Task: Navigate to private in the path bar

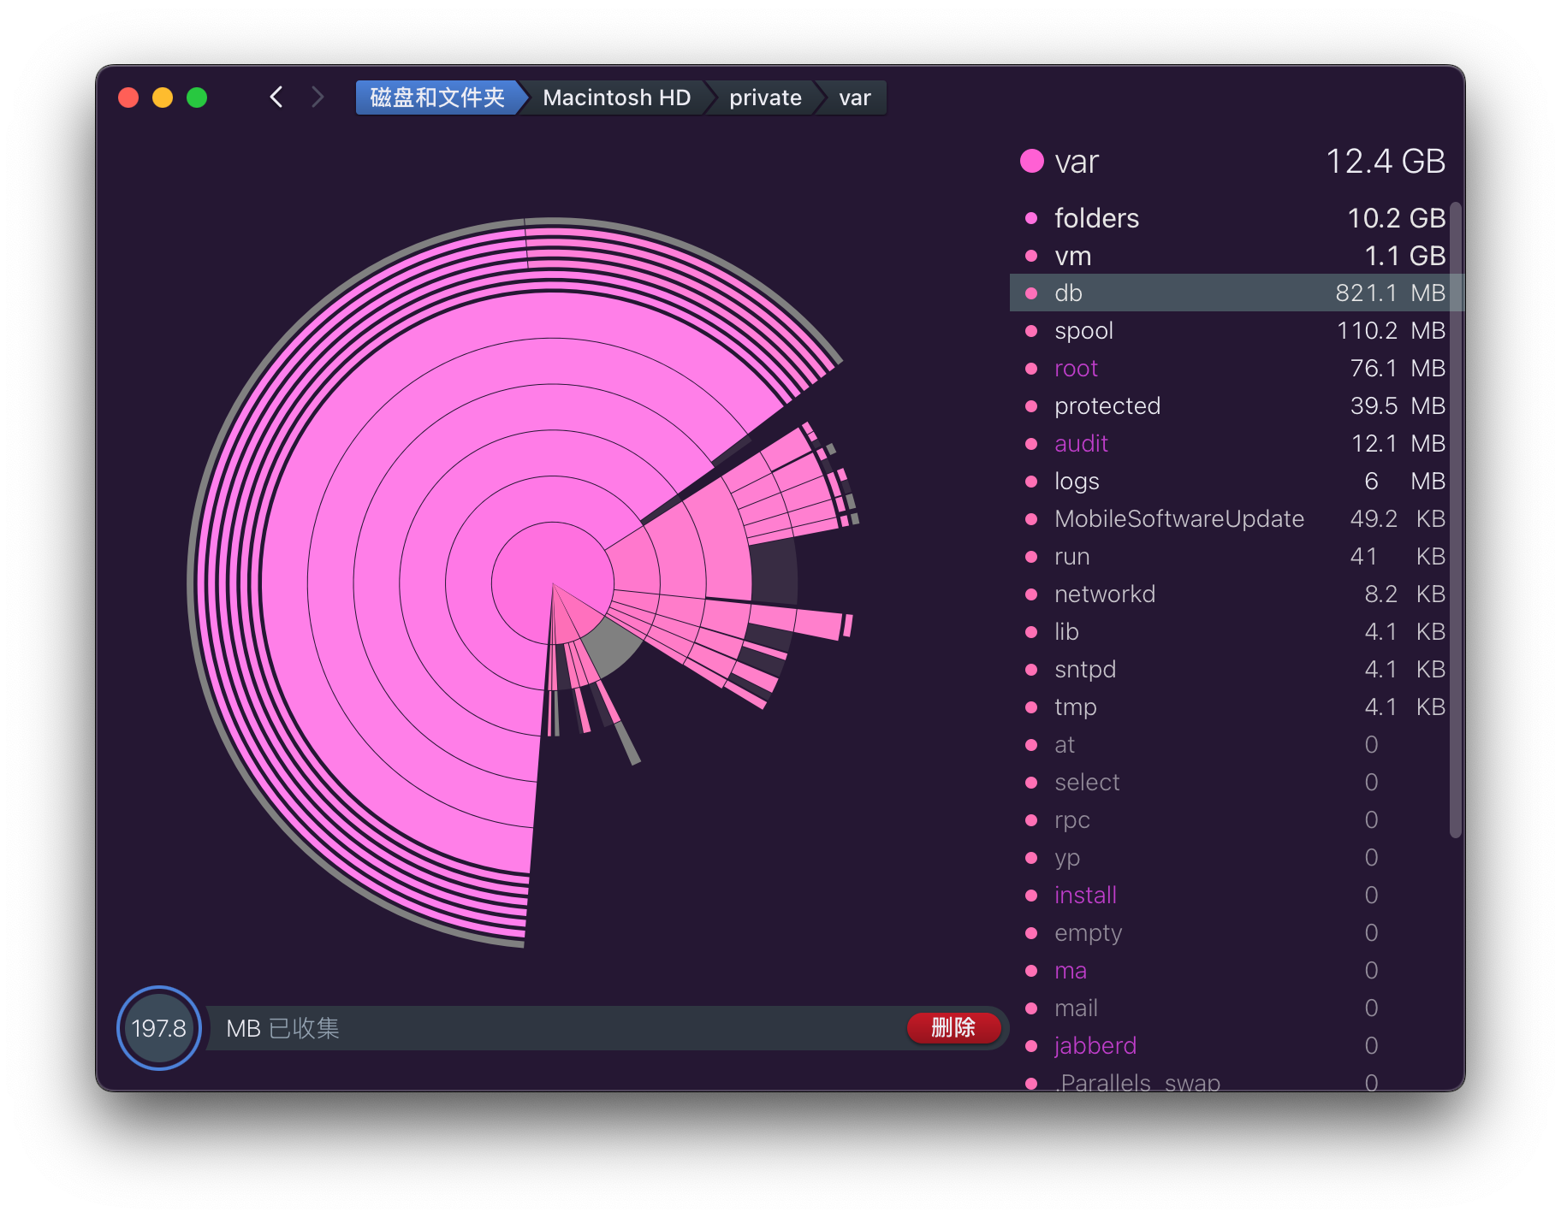Action: pyautogui.click(x=764, y=98)
